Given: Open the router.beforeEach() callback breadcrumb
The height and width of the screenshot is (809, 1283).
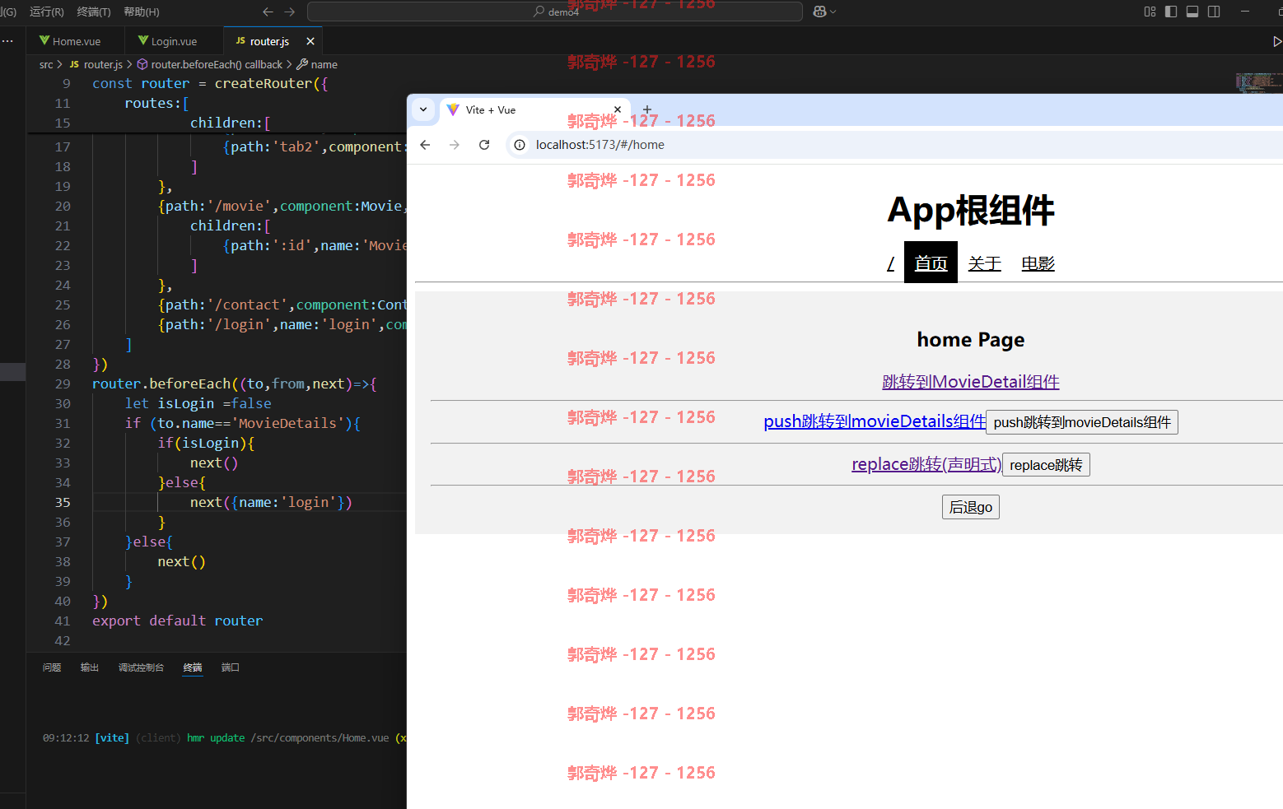Looking at the screenshot, I should pyautogui.click(x=217, y=64).
